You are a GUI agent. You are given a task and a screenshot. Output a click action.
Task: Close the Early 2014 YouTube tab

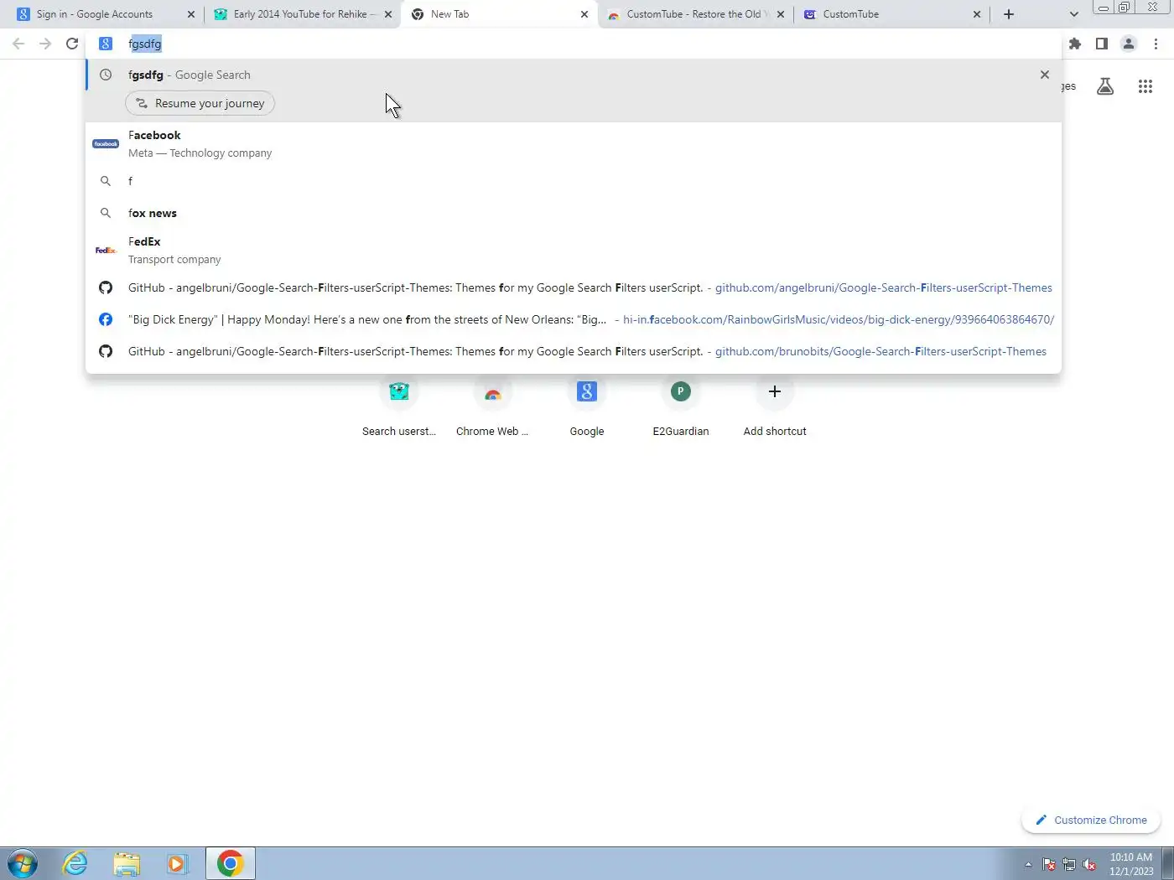coord(388,14)
